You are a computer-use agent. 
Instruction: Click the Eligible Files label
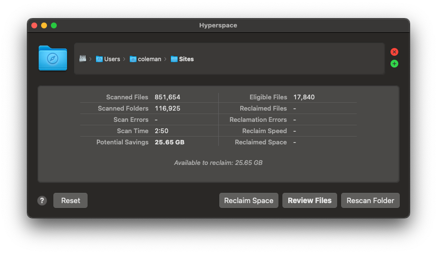[x=268, y=97]
